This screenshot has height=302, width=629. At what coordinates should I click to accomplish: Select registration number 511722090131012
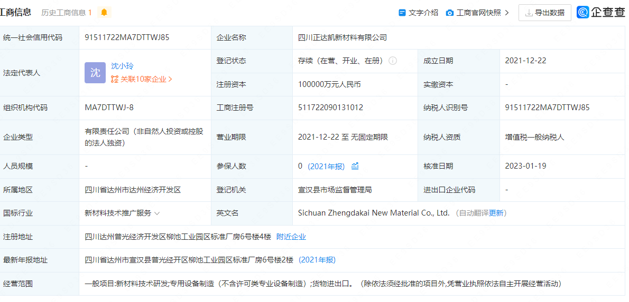tap(330, 108)
